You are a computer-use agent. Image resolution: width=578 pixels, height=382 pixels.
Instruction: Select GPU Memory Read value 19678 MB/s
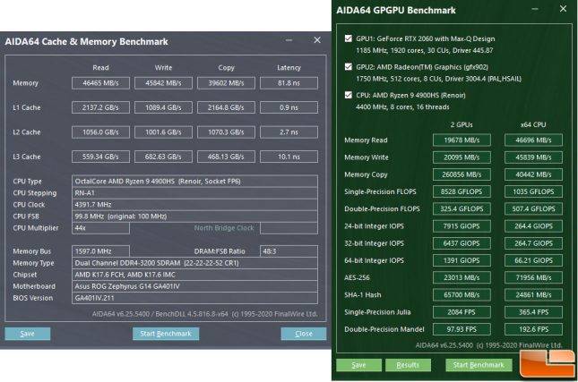pos(462,140)
